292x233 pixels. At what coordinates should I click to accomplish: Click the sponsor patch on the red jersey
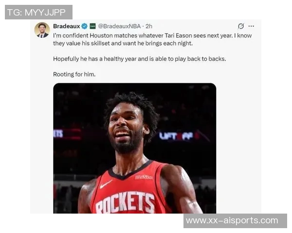coord(144,177)
